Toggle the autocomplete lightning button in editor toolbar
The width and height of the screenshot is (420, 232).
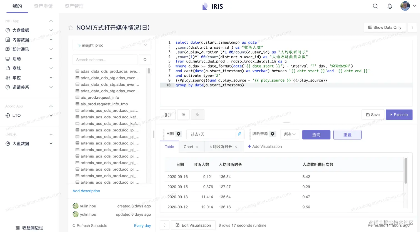[197, 115]
